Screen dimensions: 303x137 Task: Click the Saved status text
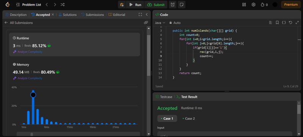pyautogui.click(x=159, y=86)
